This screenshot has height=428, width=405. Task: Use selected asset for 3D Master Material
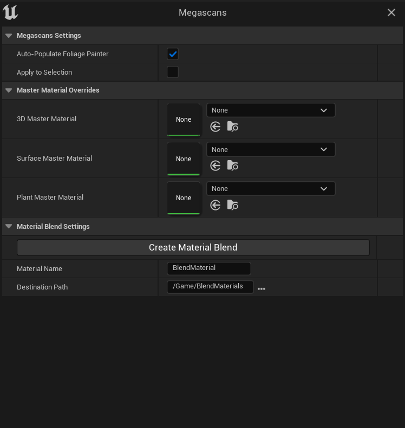pos(215,127)
